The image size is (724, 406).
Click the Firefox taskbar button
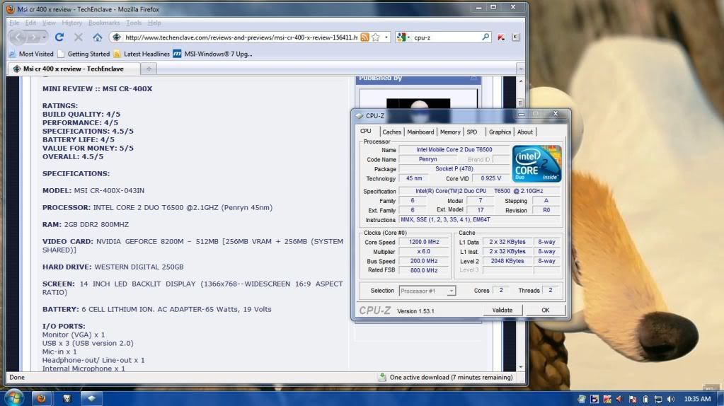pyautogui.click(x=42, y=398)
